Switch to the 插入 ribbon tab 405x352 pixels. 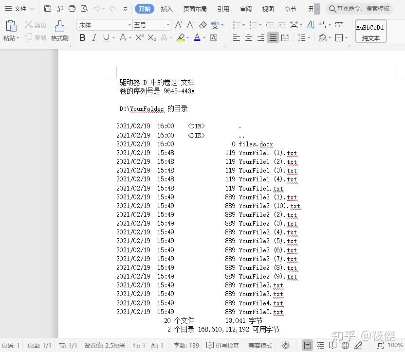(166, 9)
